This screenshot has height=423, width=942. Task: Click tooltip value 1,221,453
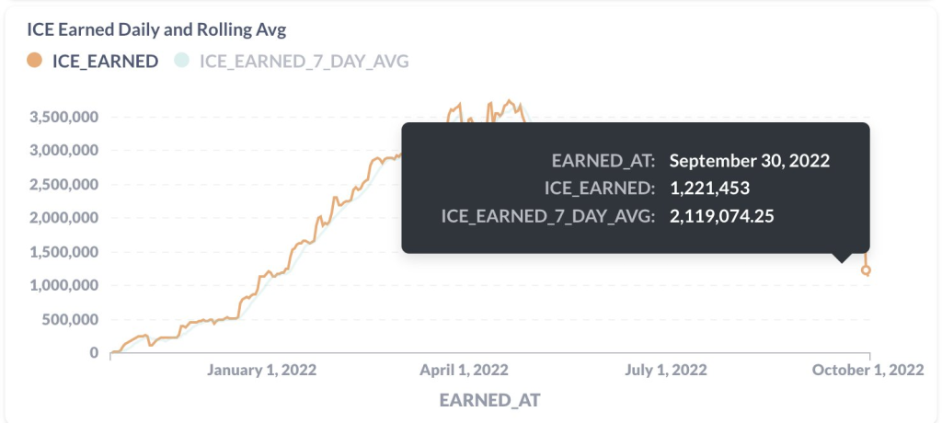click(709, 189)
